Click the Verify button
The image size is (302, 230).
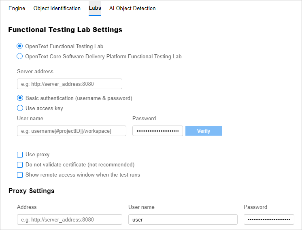pyautogui.click(x=203, y=131)
